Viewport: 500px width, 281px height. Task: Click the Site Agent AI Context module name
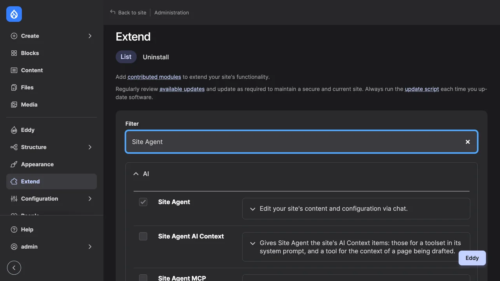(191, 236)
